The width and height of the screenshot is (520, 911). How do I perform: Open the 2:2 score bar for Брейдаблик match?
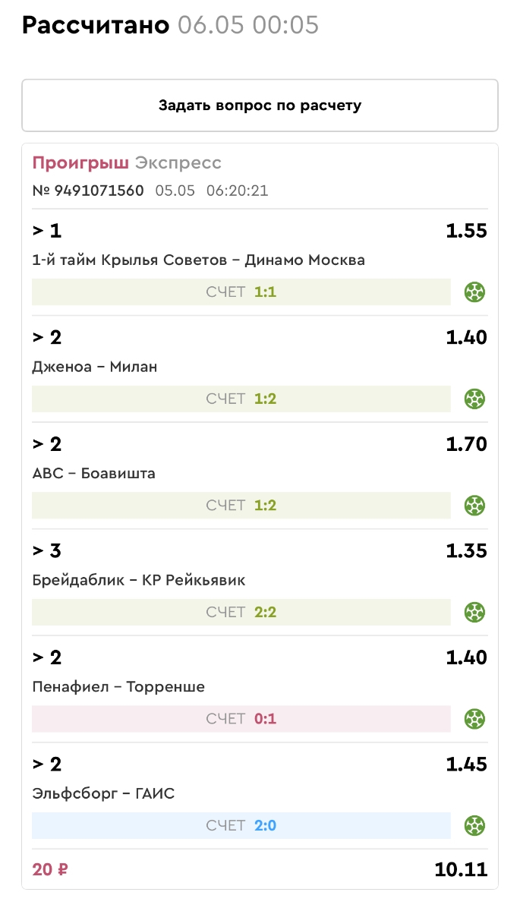click(241, 612)
